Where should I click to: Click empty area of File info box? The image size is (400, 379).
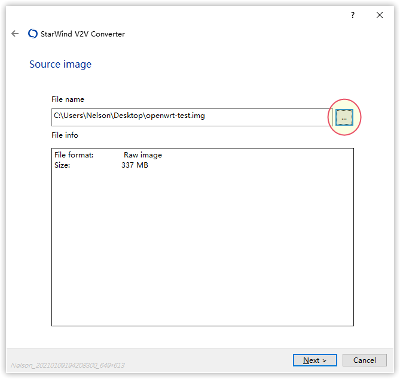pos(202,251)
